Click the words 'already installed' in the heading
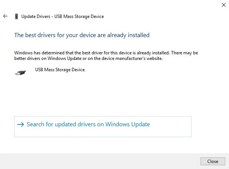Screen dimensions: 229x169 tap(128, 35)
